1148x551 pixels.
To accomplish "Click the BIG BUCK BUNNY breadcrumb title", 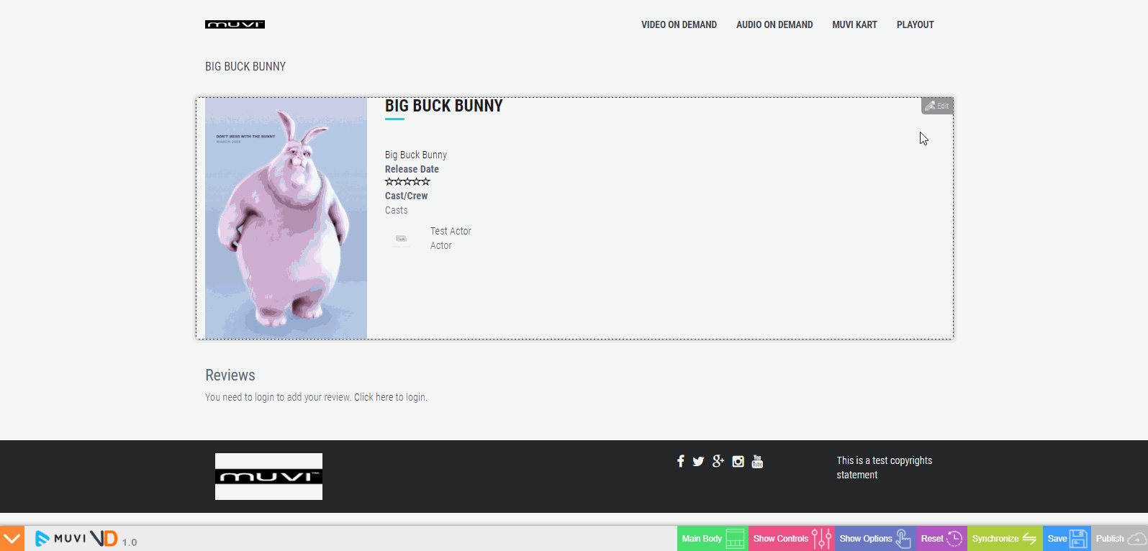I will (x=245, y=66).
